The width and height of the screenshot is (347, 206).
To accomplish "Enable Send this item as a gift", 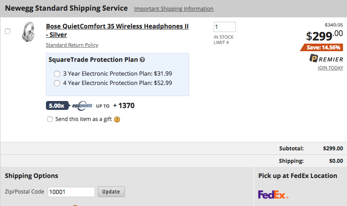I will [x=50, y=119].
